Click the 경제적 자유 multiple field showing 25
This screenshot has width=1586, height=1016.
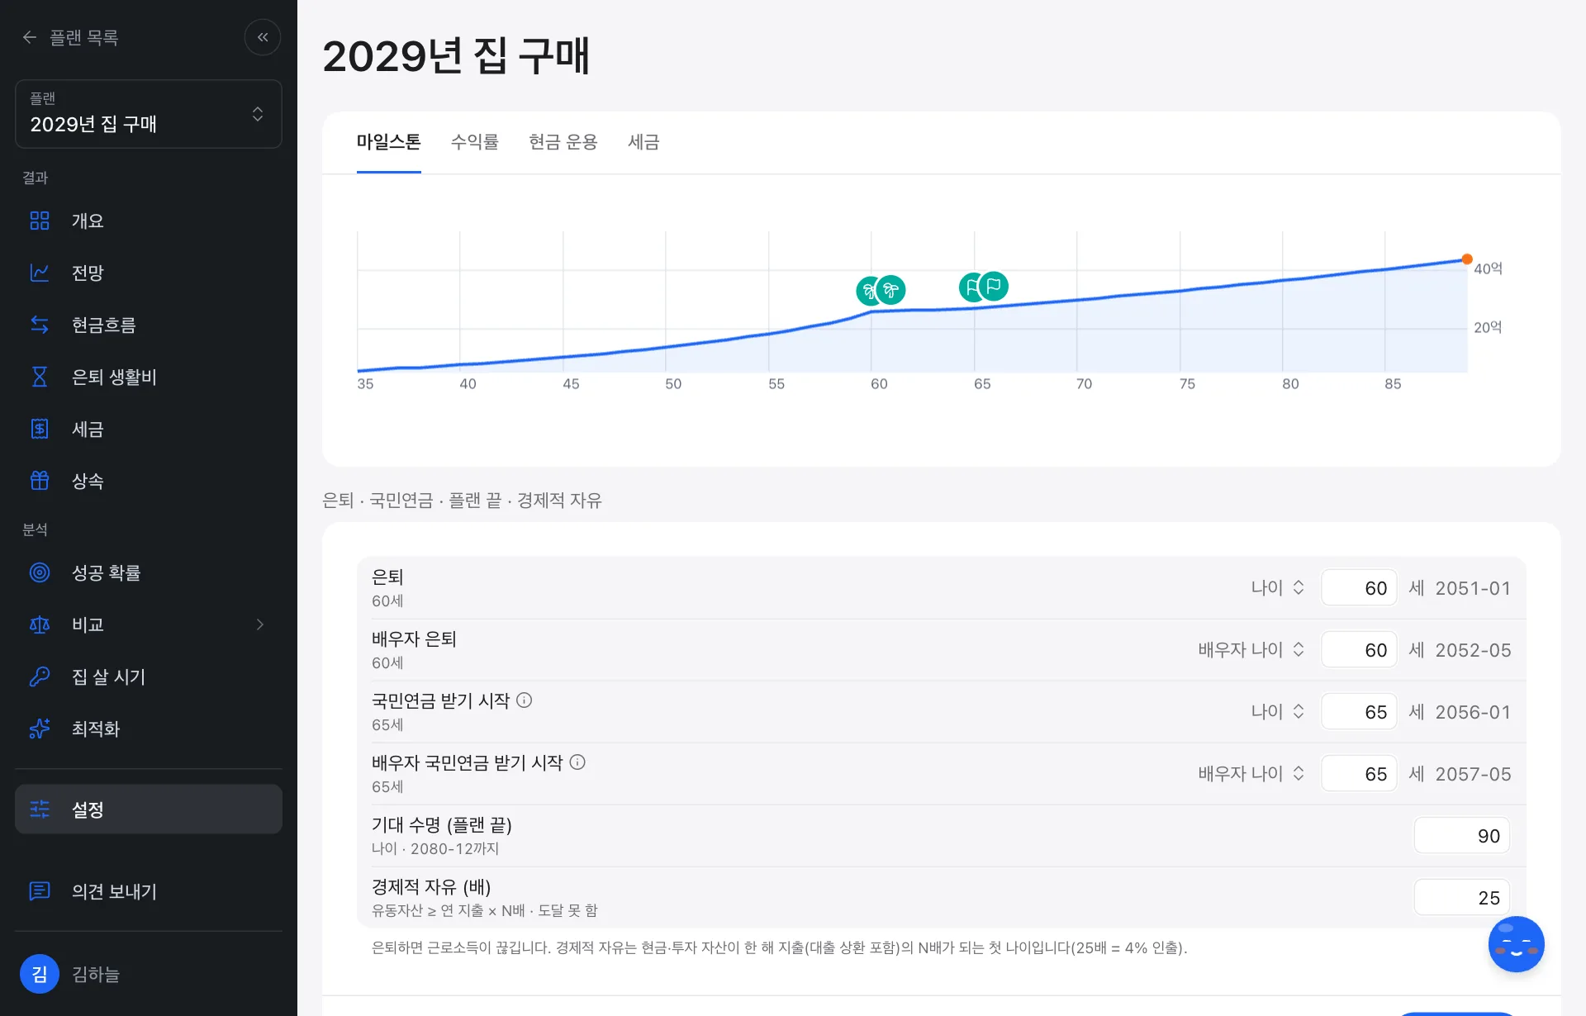tap(1462, 898)
